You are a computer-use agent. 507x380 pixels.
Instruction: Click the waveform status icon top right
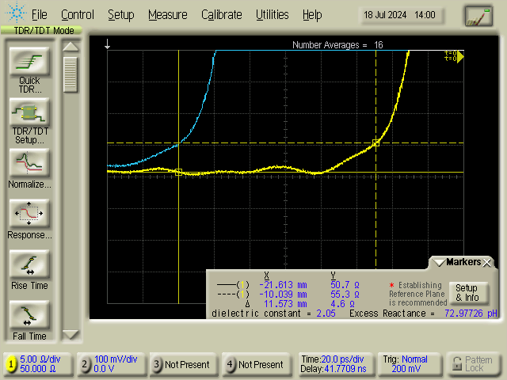pyautogui.click(x=478, y=16)
